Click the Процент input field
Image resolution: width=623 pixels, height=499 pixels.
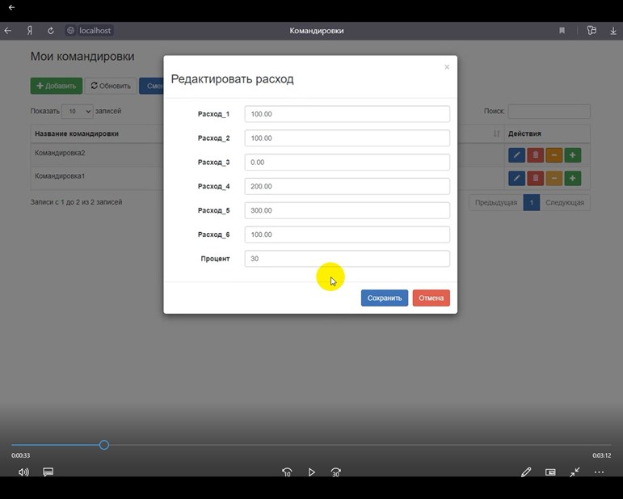(x=347, y=259)
